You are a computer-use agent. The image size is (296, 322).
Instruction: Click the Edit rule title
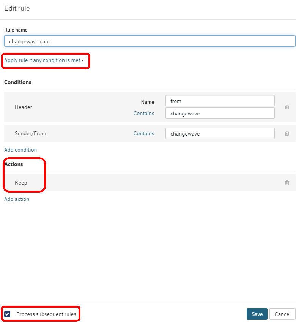17,8
